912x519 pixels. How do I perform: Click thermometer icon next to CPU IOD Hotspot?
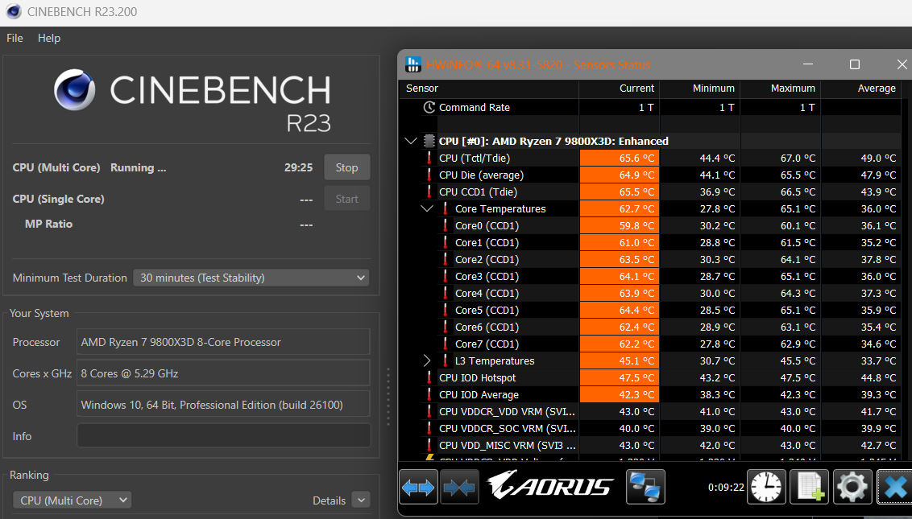(429, 377)
